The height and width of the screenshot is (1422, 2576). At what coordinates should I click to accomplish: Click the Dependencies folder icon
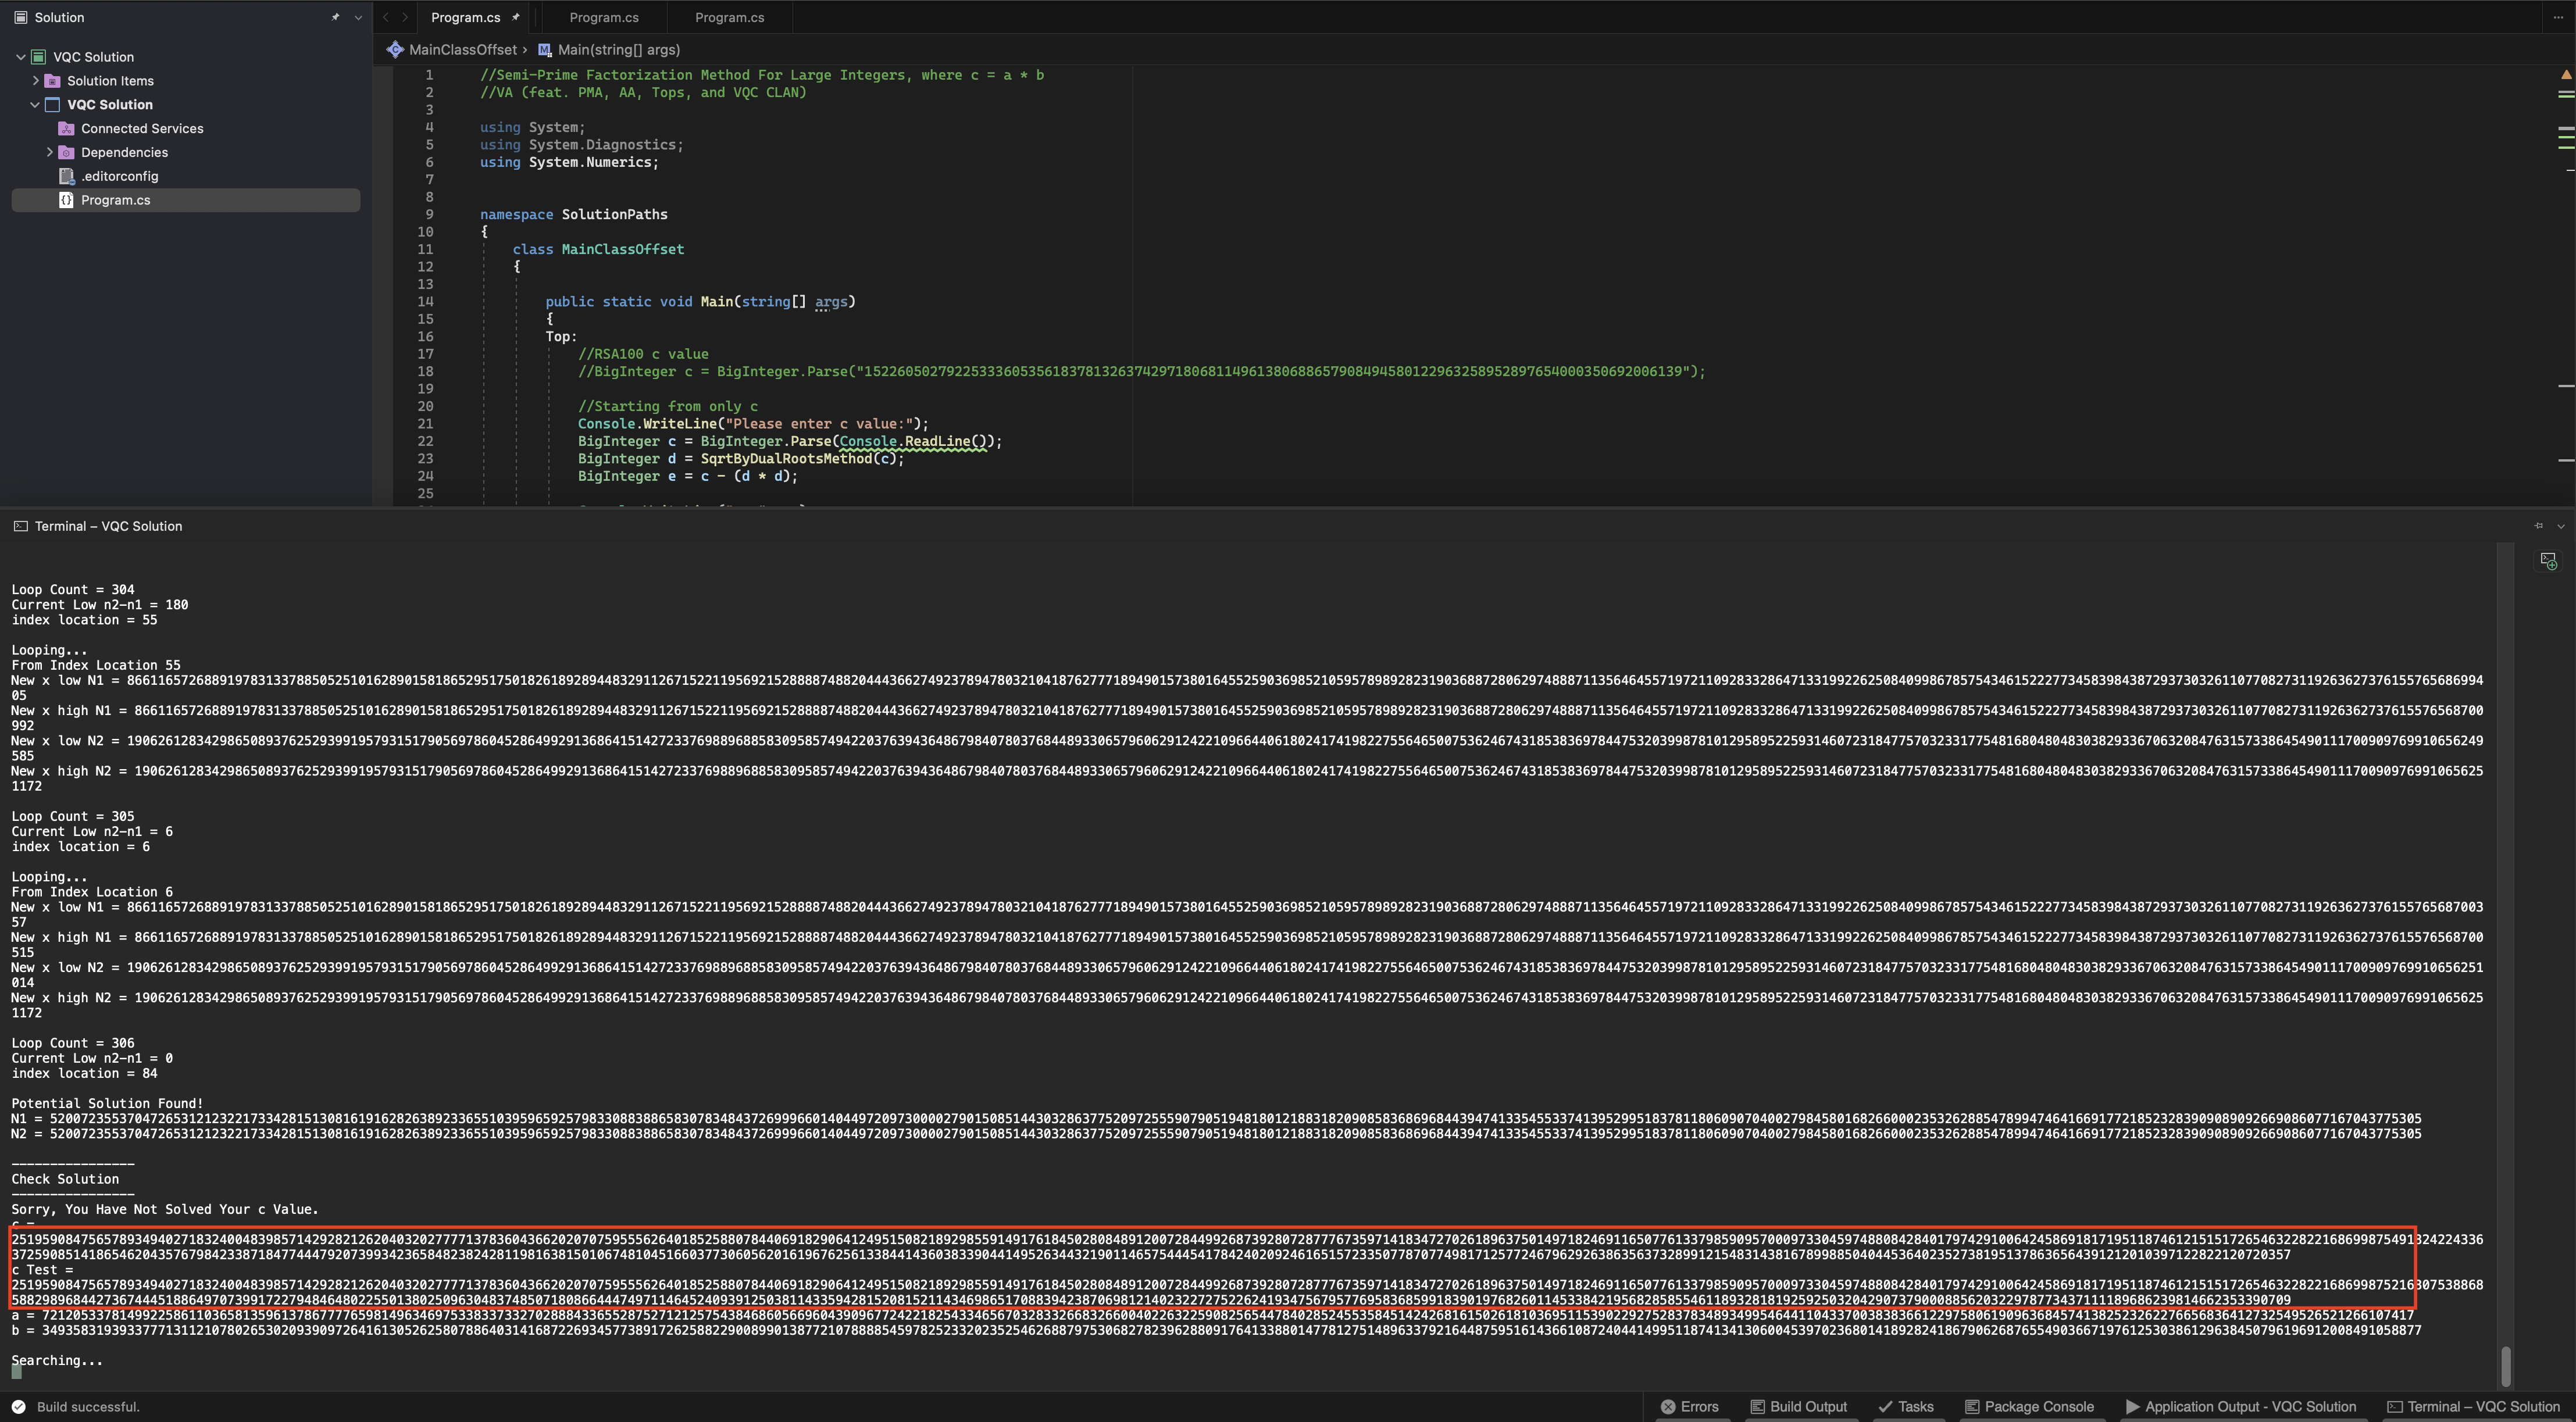pyautogui.click(x=67, y=152)
